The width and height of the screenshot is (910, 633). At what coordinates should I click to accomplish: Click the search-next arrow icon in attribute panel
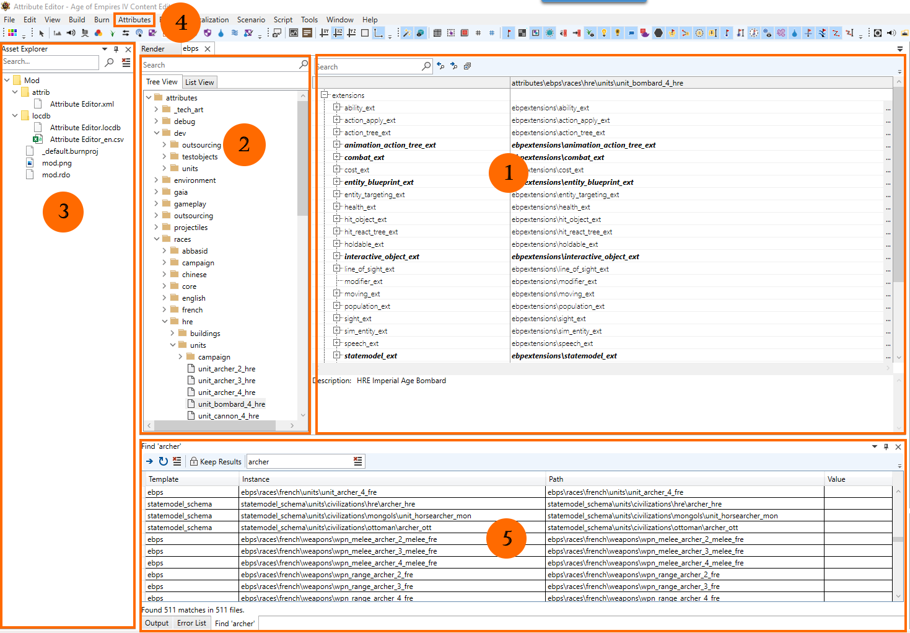point(453,66)
